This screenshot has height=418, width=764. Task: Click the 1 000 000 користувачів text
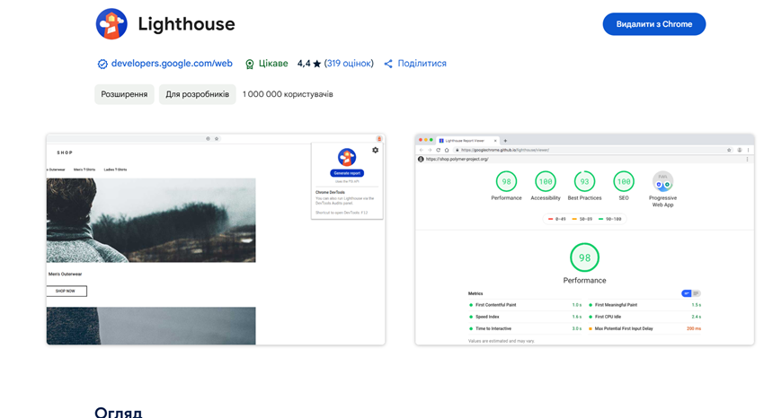click(288, 94)
